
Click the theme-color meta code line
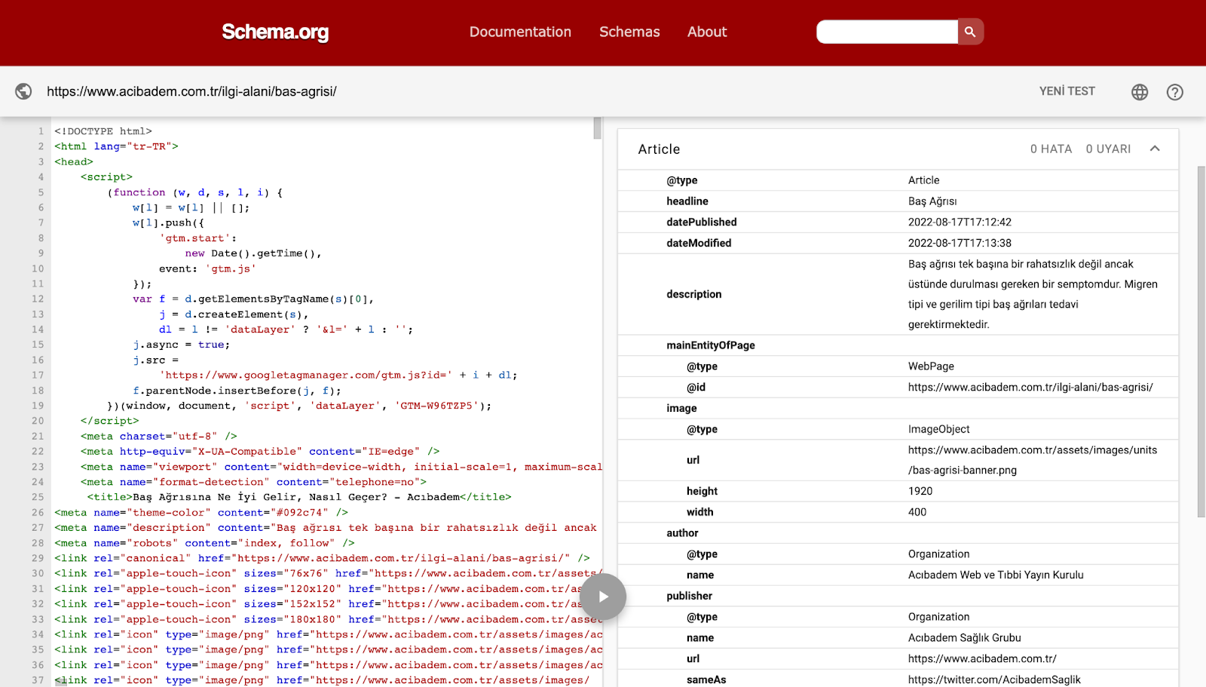(201, 512)
